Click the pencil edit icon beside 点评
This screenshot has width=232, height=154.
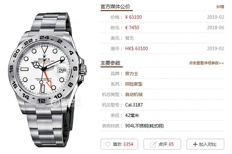pyautogui.click(x=153, y=144)
